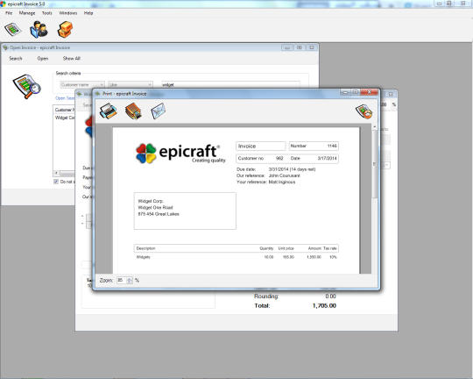473x379 pixels.
Task: Open the Tools menu
Action: 46,13
